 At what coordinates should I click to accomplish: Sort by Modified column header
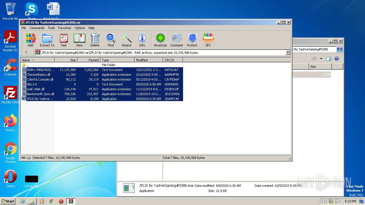pos(149,60)
